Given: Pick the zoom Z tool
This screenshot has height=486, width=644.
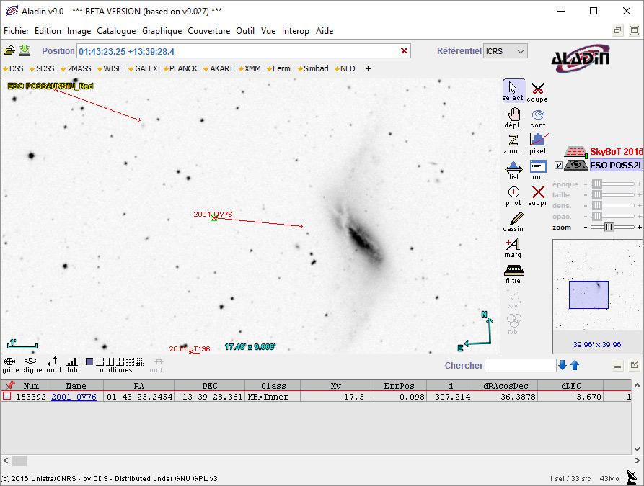Looking at the screenshot, I should point(513,143).
